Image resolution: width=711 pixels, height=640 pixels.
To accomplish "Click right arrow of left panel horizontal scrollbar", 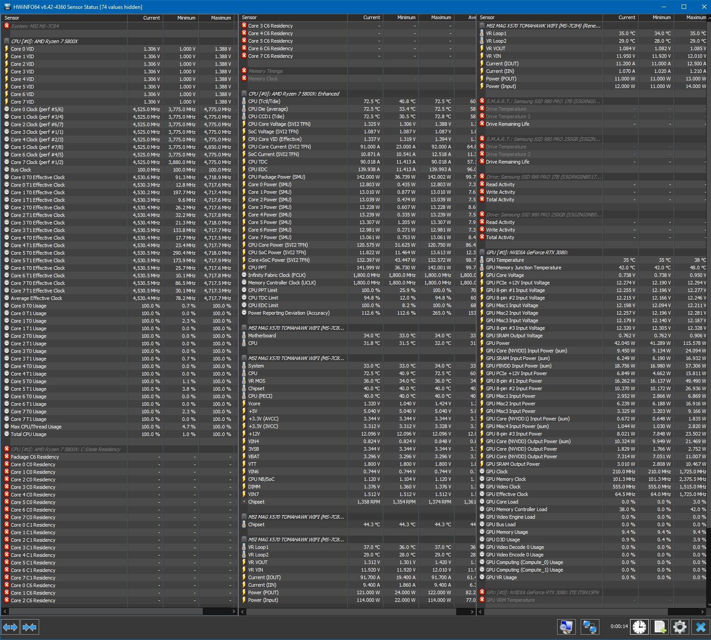I will tap(234, 612).
